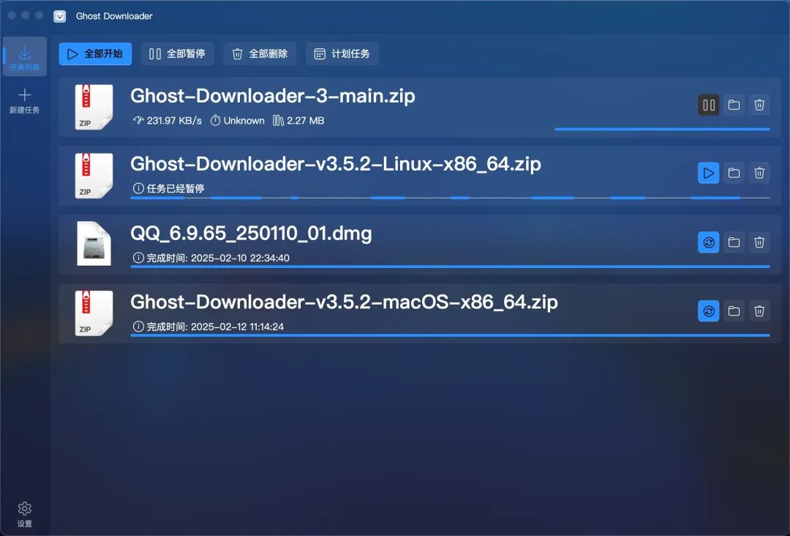The width and height of the screenshot is (790, 536).
Task: Delete the Ghost-Downloader-3-main.zip task
Action: [759, 105]
